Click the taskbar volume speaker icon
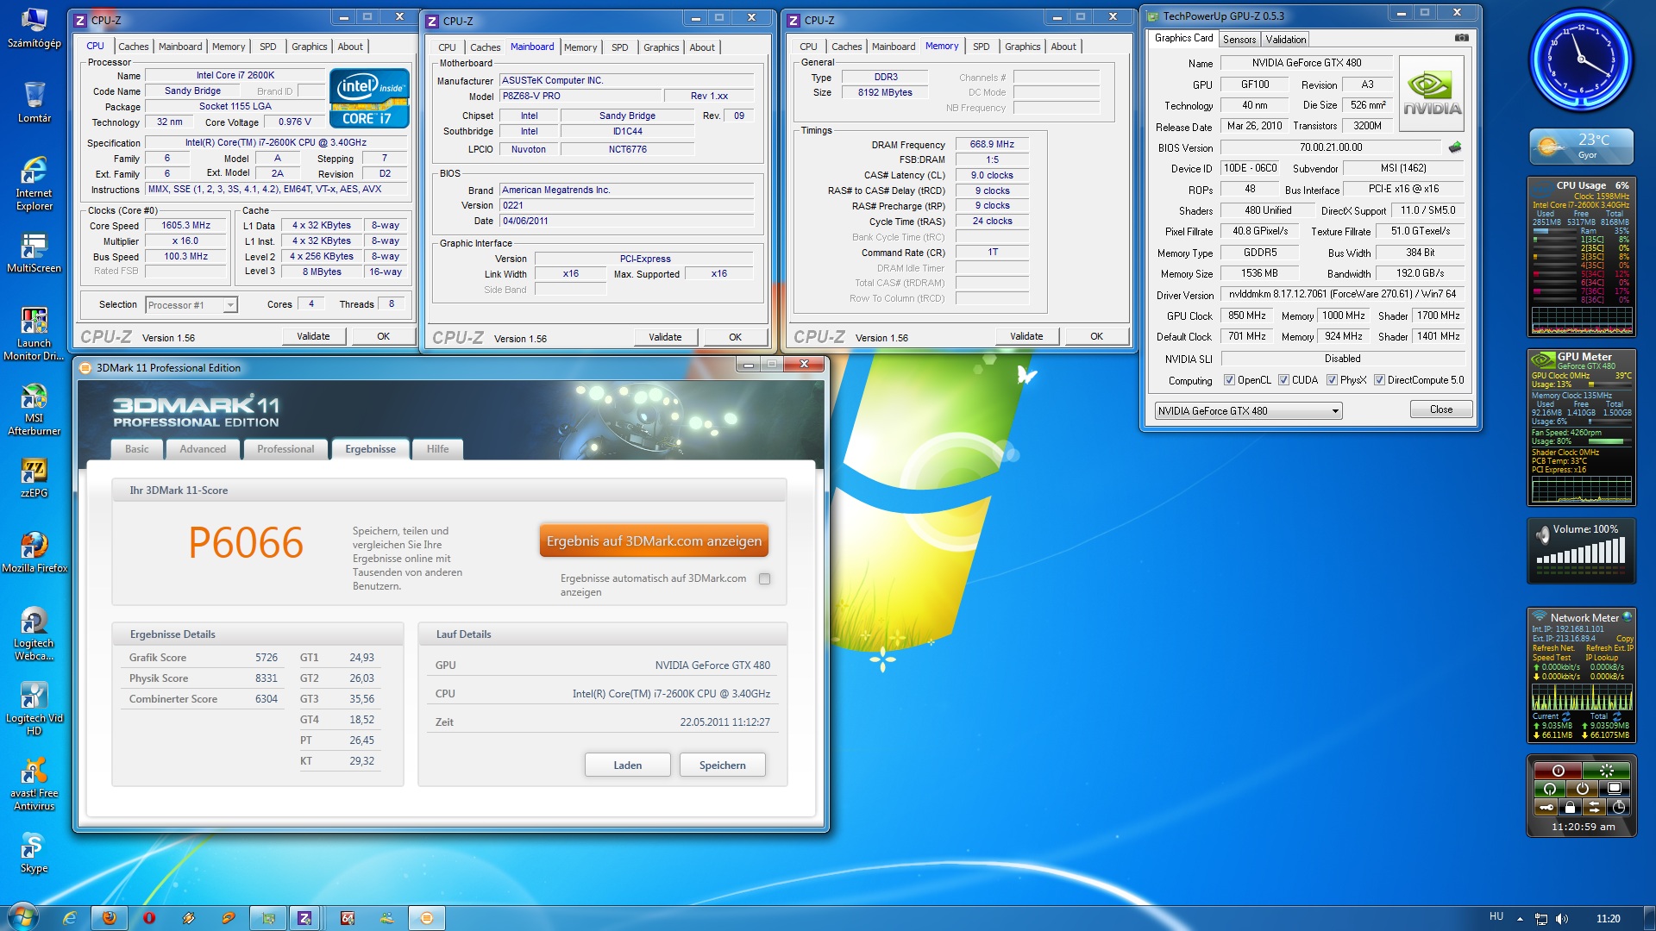 coord(1562,919)
